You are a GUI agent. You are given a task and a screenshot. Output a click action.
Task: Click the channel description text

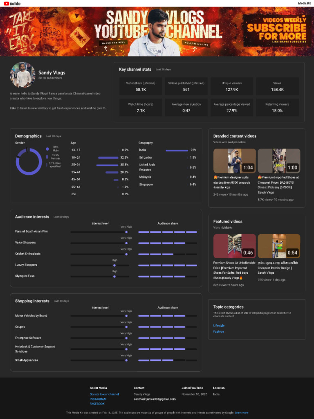(58, 101)
